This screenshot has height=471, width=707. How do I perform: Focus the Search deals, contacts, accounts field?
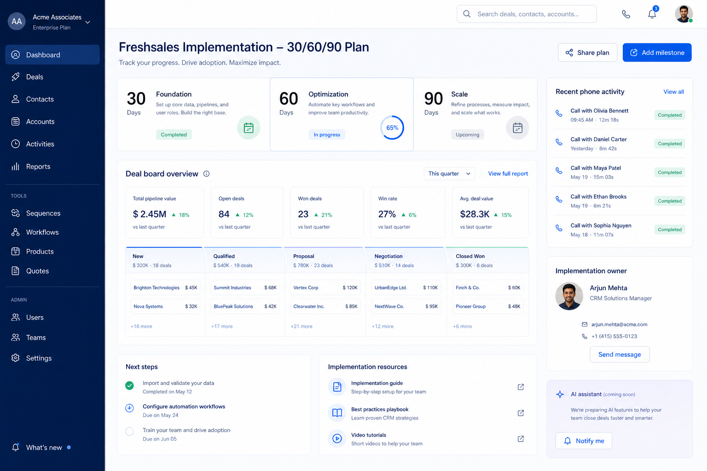click(527, 14)
